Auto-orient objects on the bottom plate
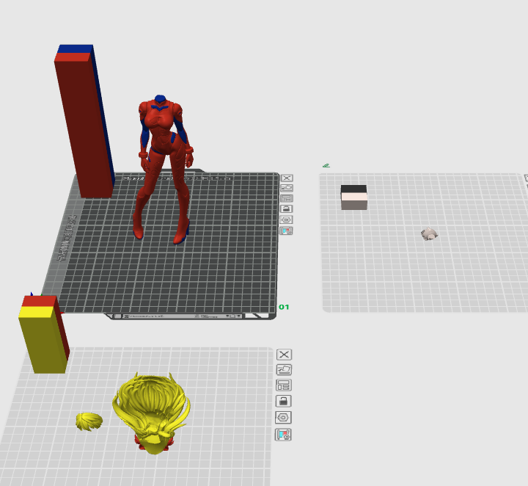Viewport: 528px width, 486px height. point(284,370)
